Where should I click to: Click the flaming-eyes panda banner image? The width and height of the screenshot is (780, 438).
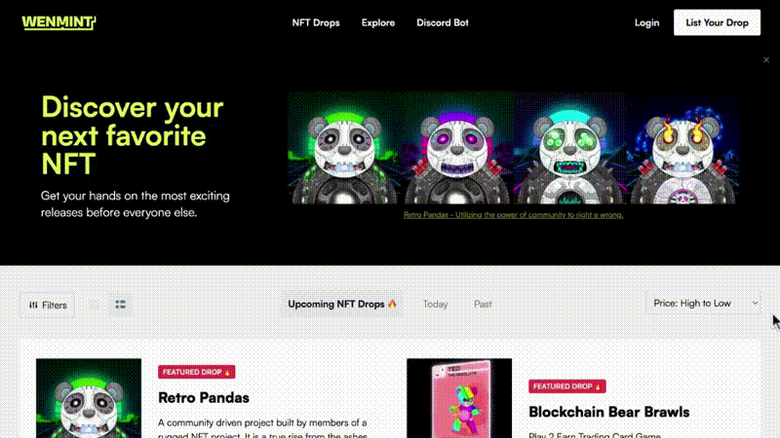pyautogui.click(x=683, y=148)
